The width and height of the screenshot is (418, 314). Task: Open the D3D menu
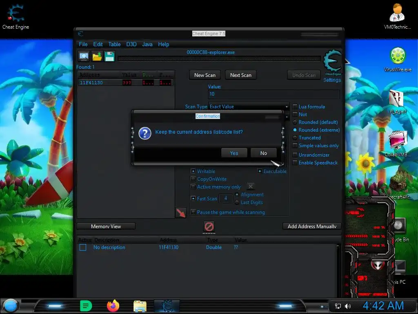131,44
